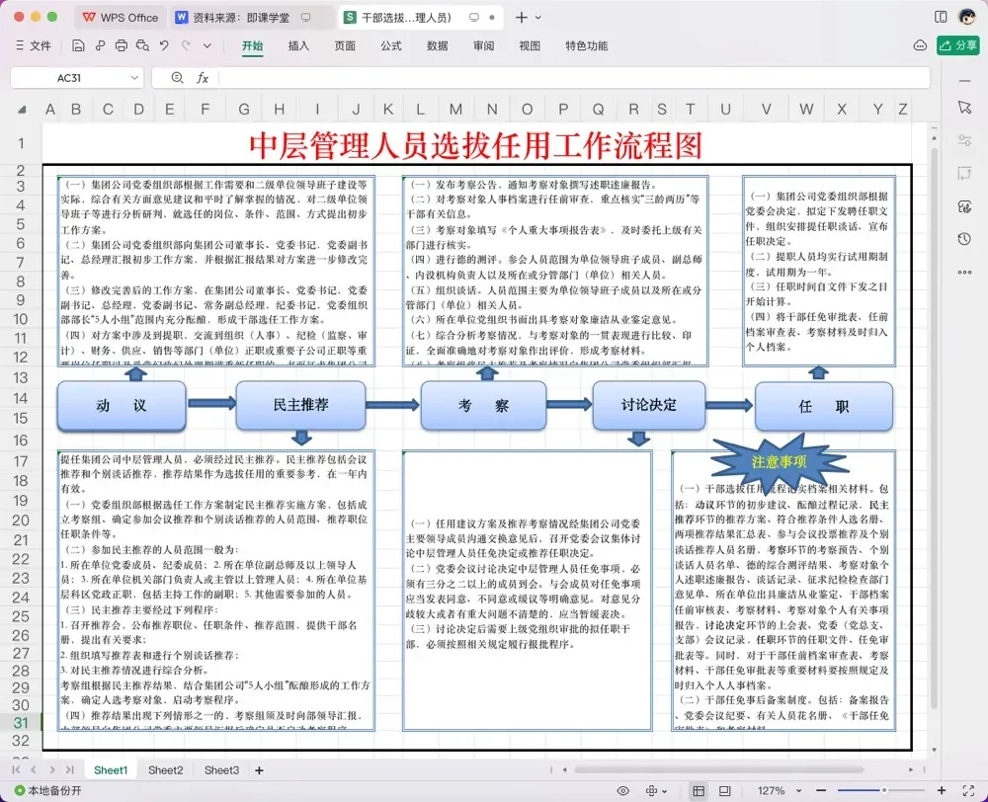Viewport: 988px width, 802px height.
Task: Click the select-all corner triangle
Action: [22, 110]
